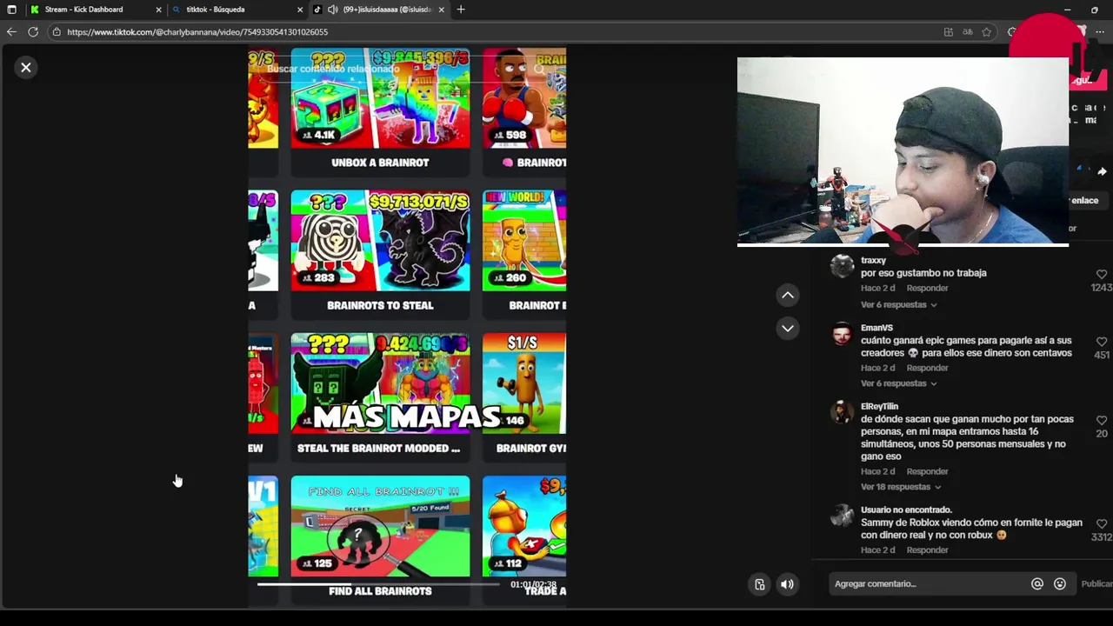Expand Ver 18 respuestas under ElReyTilin
Screen dimensions: 1113x626
[901, 487]
